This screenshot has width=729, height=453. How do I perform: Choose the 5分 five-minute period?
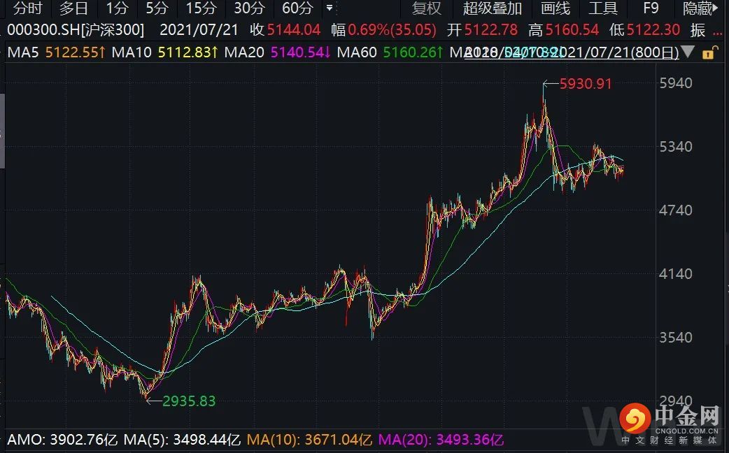coord(157,8)
